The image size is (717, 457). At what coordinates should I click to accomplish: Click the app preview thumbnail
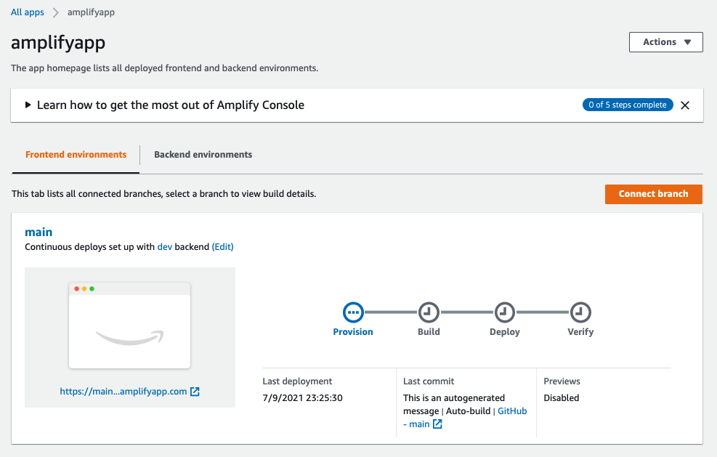coord(129,325)
